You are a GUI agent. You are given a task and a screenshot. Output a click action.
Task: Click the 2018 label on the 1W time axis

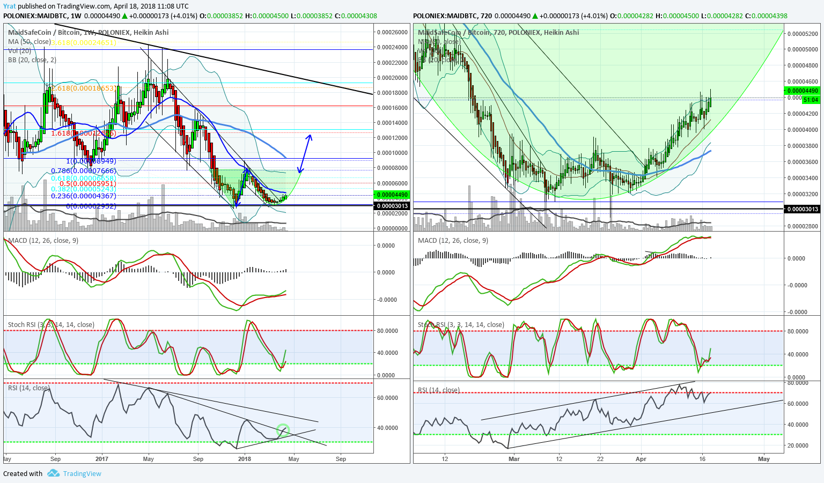coord(245,459)
